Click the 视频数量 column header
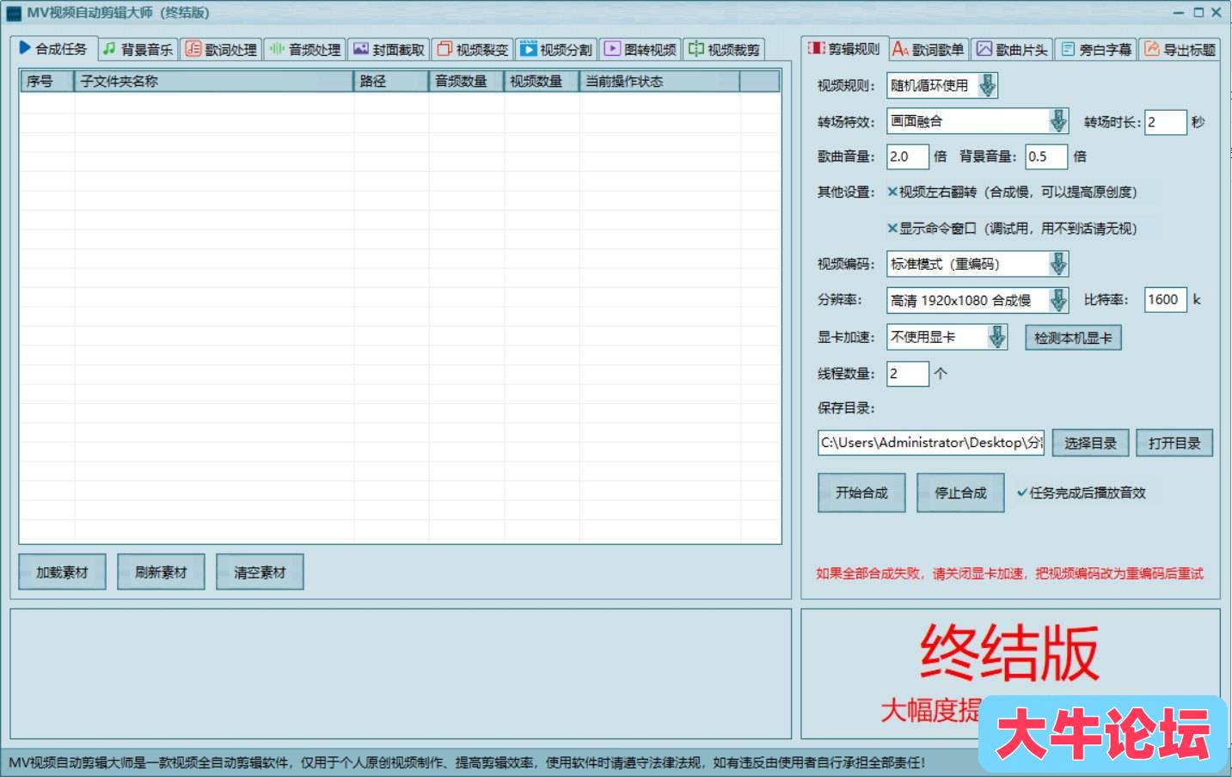The height and width of the screenshot is (777, 1232). 542,81
